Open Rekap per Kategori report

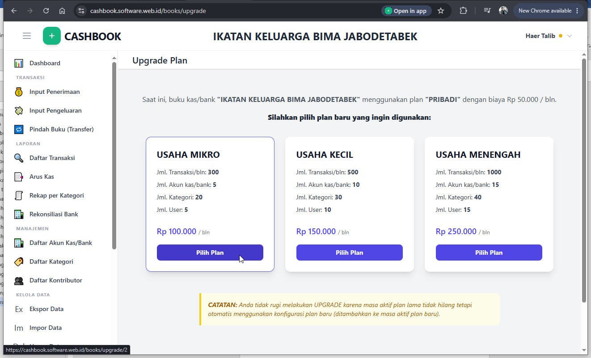57,195
